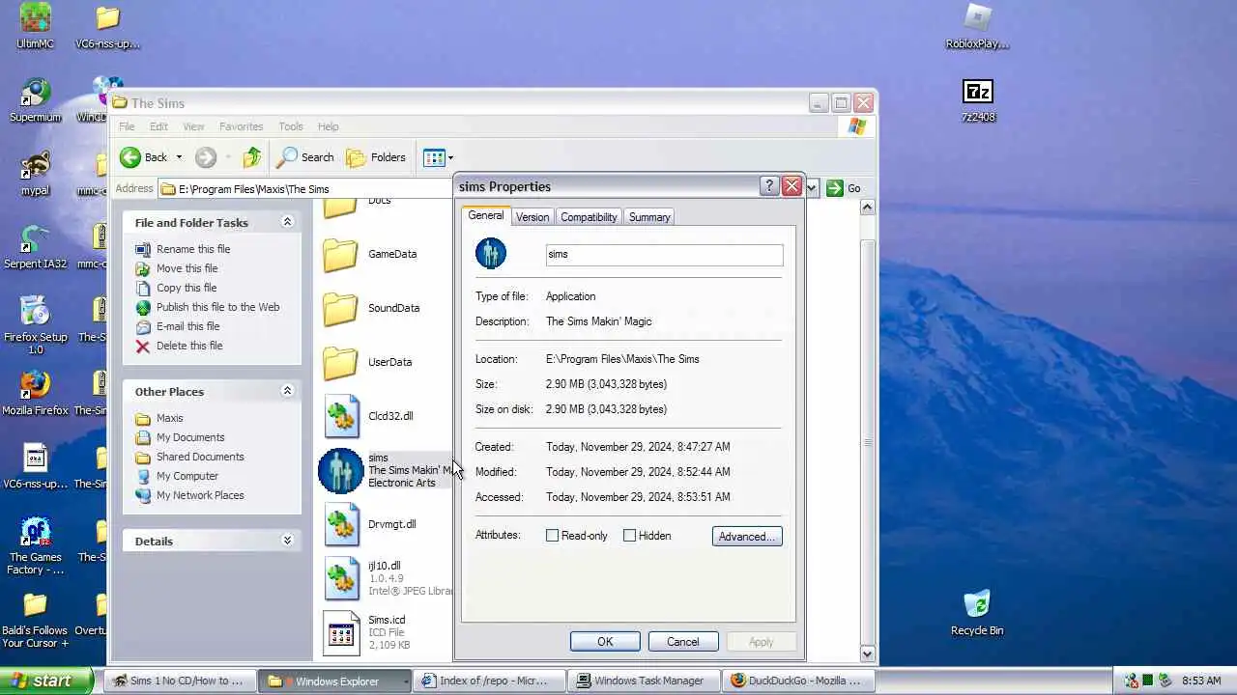
Task: Click Cancel in sims Properties
Action: [682, 642]
